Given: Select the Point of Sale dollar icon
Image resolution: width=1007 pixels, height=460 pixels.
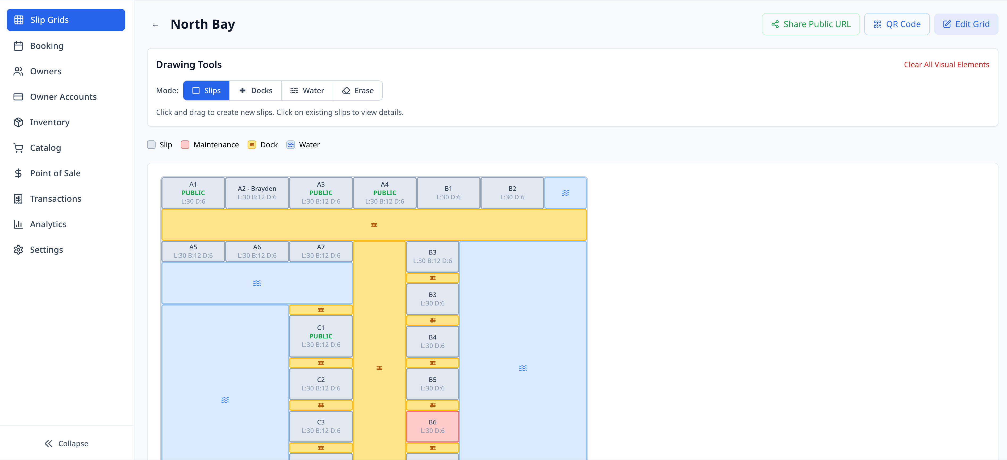Looking at the screenshot, I should click(x=18, y=173).
